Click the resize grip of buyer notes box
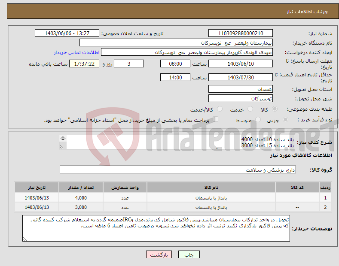Image resolution: width=339 pixels, height=266 pixels. (25, 239)
